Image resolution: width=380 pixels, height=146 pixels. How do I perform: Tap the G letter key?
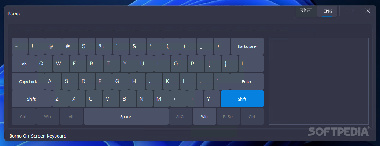click(121, 81)
